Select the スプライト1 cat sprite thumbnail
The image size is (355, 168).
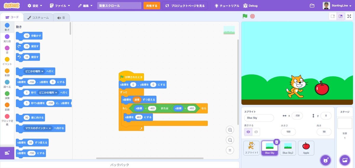point(252,148)
